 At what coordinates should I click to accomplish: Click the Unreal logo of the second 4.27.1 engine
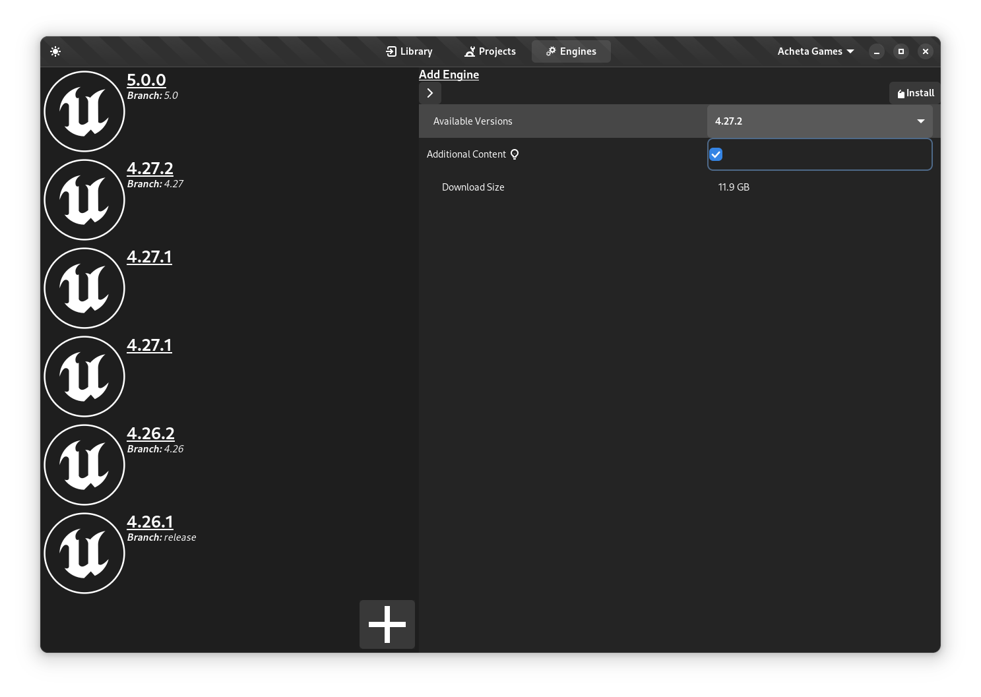[x=84, y=377]
